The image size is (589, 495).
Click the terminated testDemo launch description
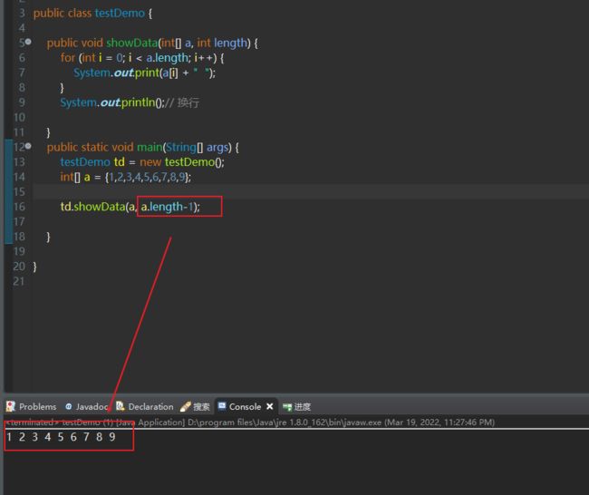tap(250, 422)
